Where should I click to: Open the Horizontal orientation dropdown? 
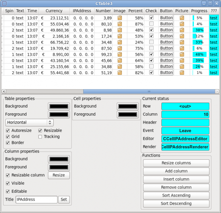click(29, 122)
